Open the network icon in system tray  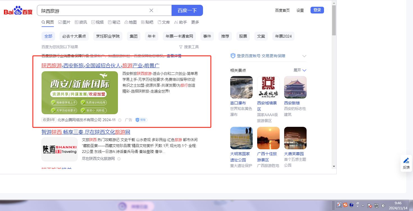pyautogui.click(x=377, y=206)
